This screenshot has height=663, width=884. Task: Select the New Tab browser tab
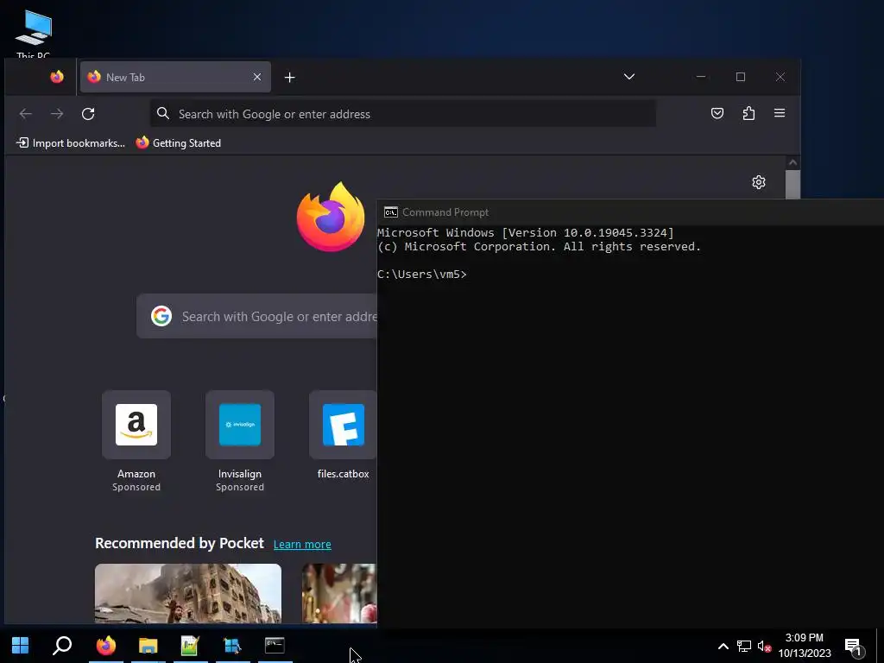(175, 77)
